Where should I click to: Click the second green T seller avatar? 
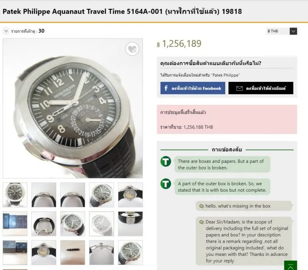[166, 183]
